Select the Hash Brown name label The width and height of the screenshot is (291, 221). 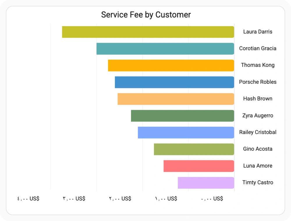pos(258,99)
